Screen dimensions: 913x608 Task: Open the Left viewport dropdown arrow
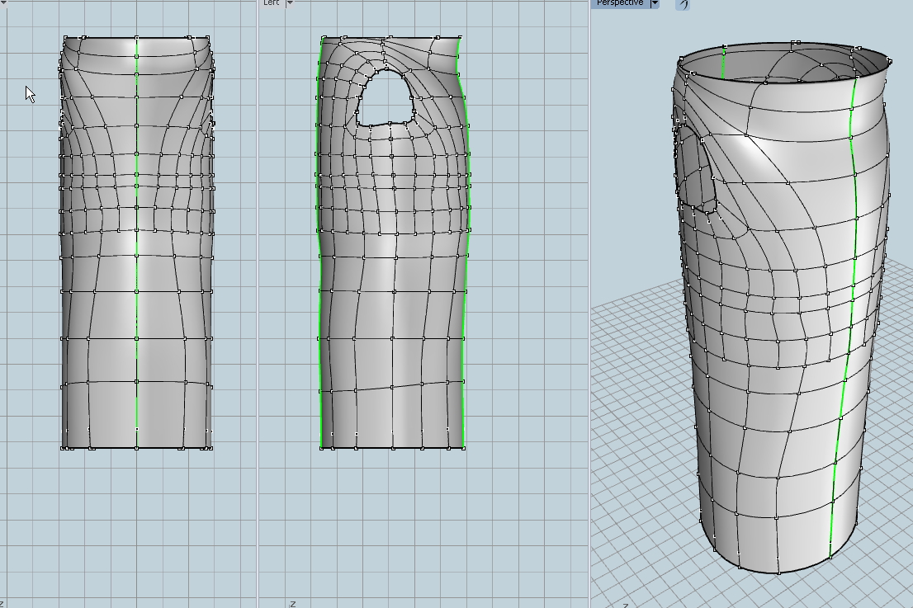click(290, 3)
